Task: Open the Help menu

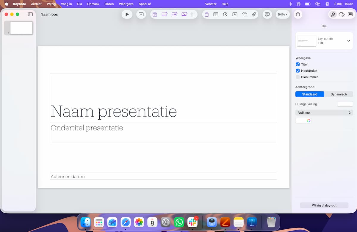Action: coord(225,4)
